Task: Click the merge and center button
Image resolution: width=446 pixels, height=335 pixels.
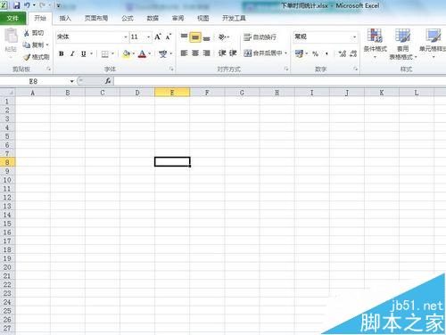Action: (x=262, y=53)
